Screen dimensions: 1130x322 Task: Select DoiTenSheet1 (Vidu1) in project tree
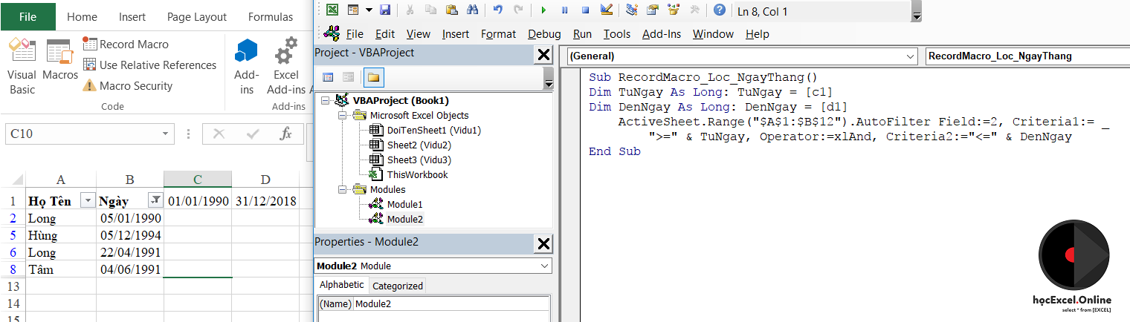click(x=434, y=130)
